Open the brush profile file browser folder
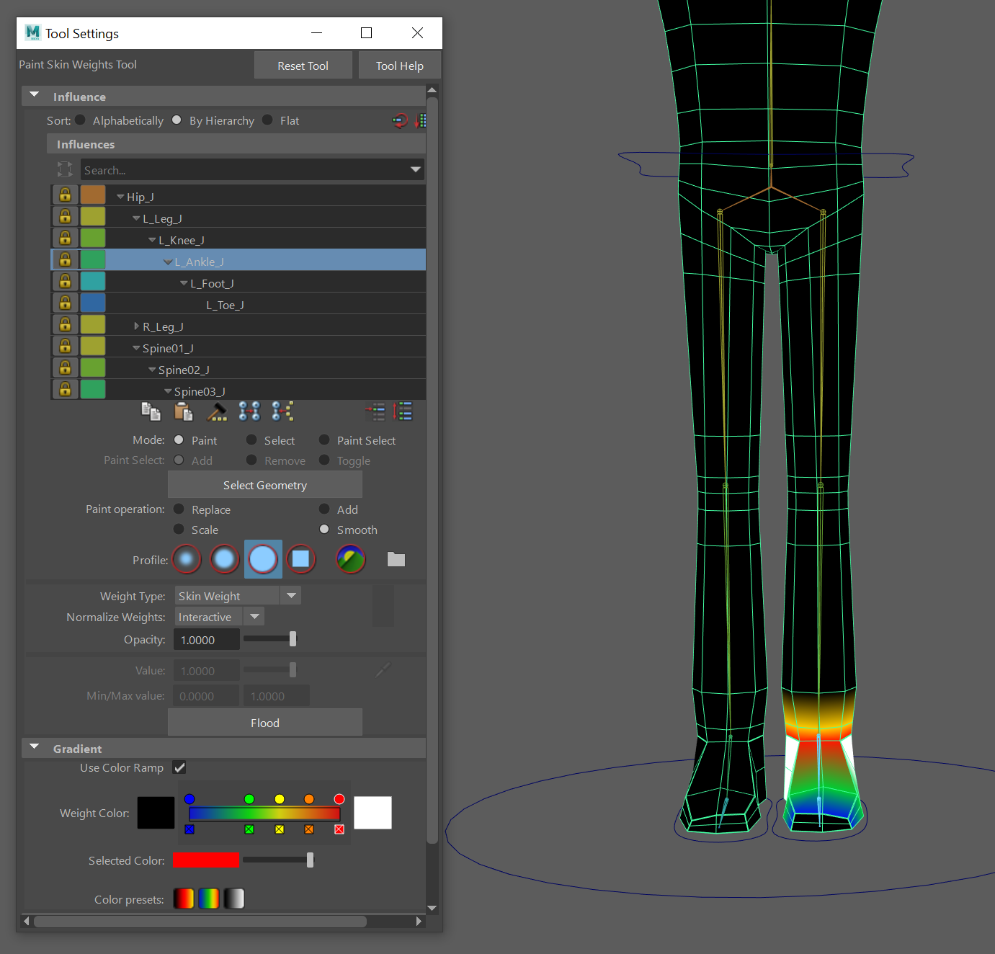The image size is (995, 954). point(396,559)
